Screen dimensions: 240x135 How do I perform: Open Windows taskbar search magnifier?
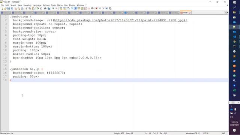(x=234, y=7)
